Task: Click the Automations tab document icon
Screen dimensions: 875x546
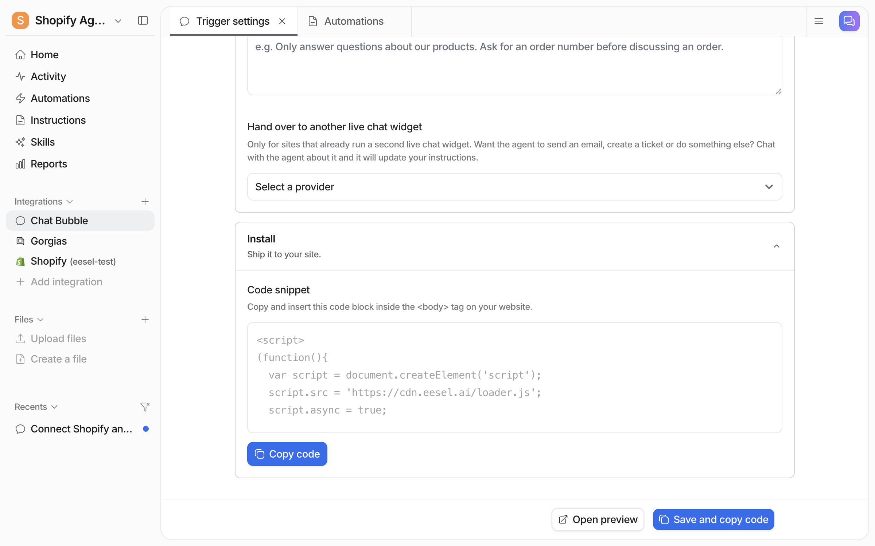Action: [x=312, y=21]
